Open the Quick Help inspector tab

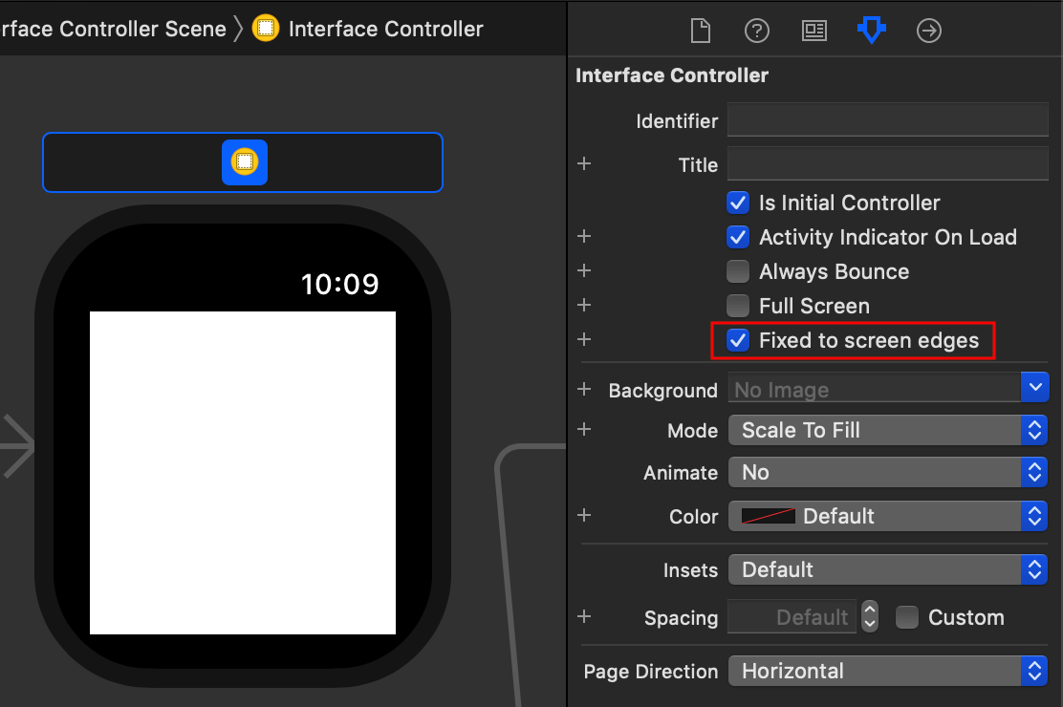pyautogui.click(x=756, y=31)
